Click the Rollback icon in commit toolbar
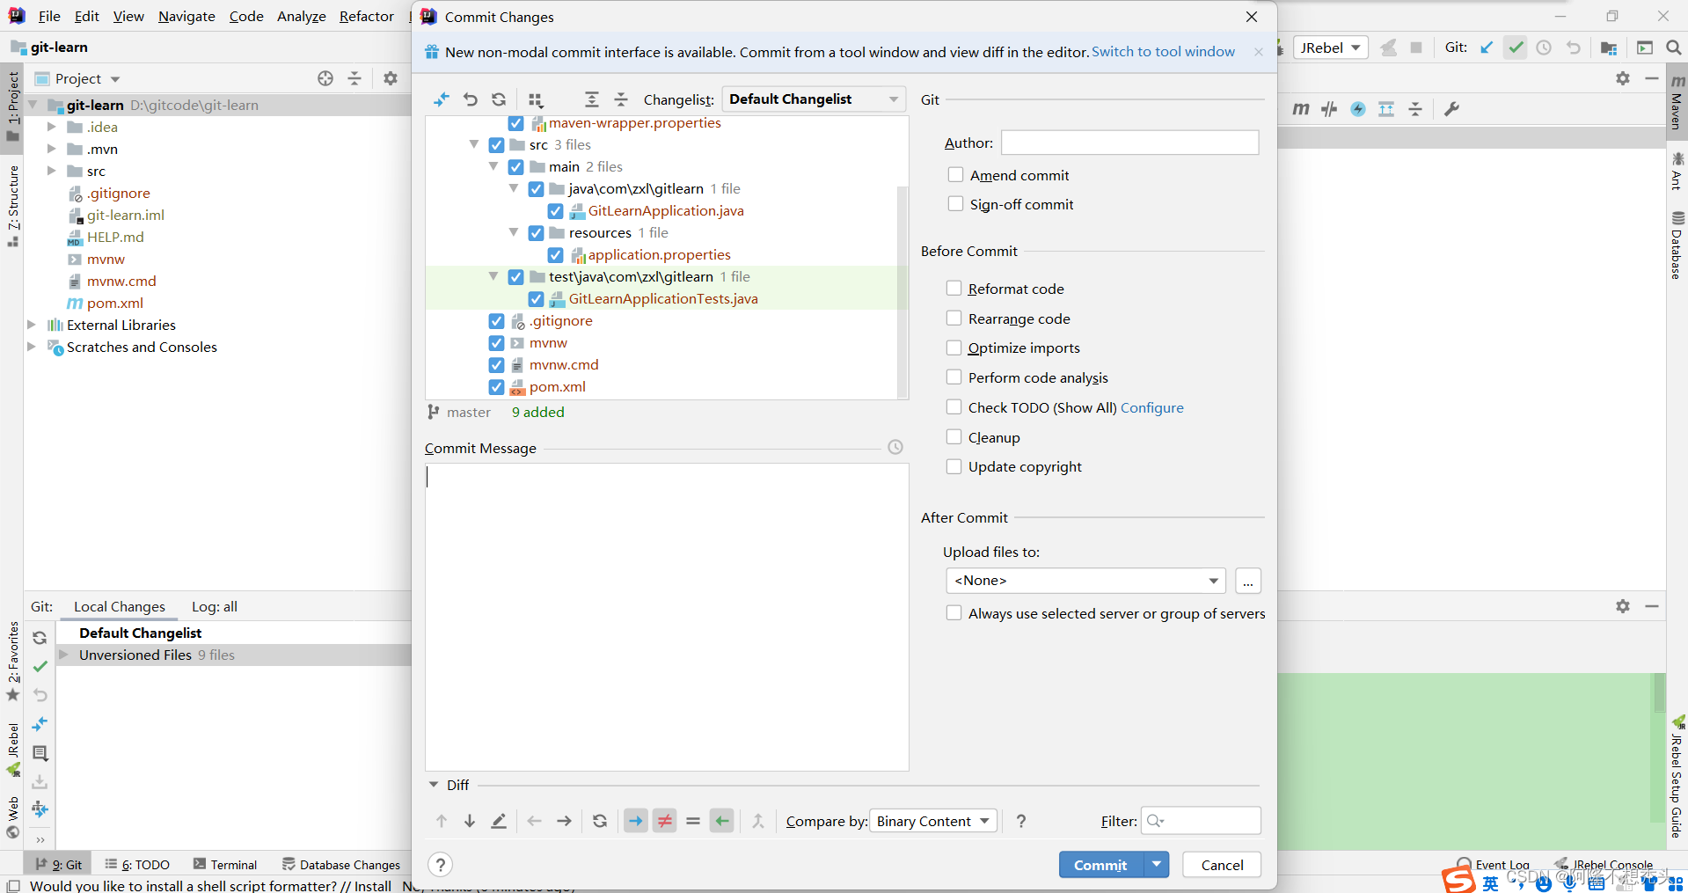This screenshot has height=893, width=1688. click(471, 99)
